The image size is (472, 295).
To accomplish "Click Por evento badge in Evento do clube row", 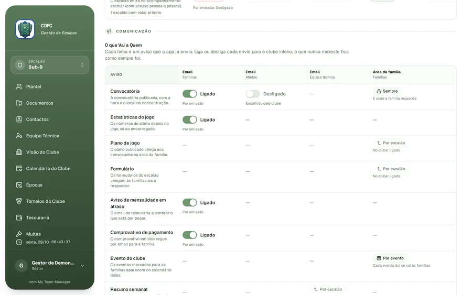I will coord(390,258).
